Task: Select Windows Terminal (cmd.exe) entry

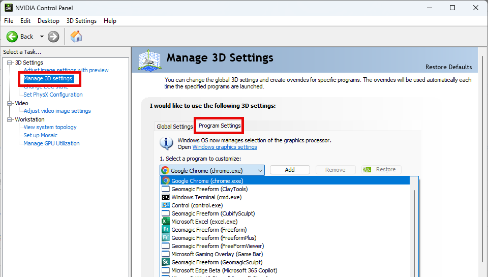Action: click(285, 197)
